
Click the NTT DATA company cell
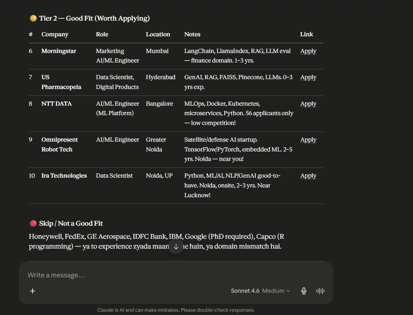pos(57,104)
